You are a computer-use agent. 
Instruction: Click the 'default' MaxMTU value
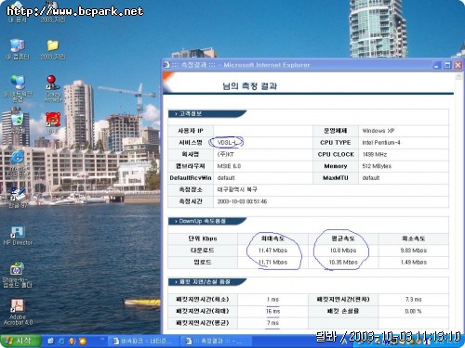pyautogui.click(x=371, y=178)
